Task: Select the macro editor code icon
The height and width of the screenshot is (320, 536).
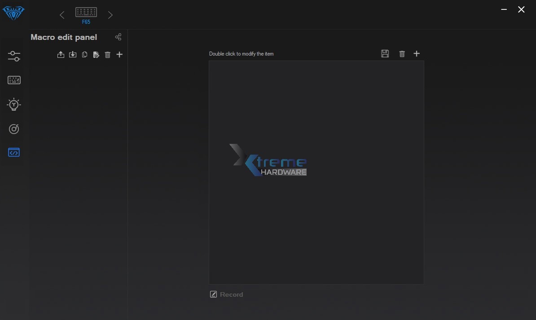Action: click(x=14, y=152)
